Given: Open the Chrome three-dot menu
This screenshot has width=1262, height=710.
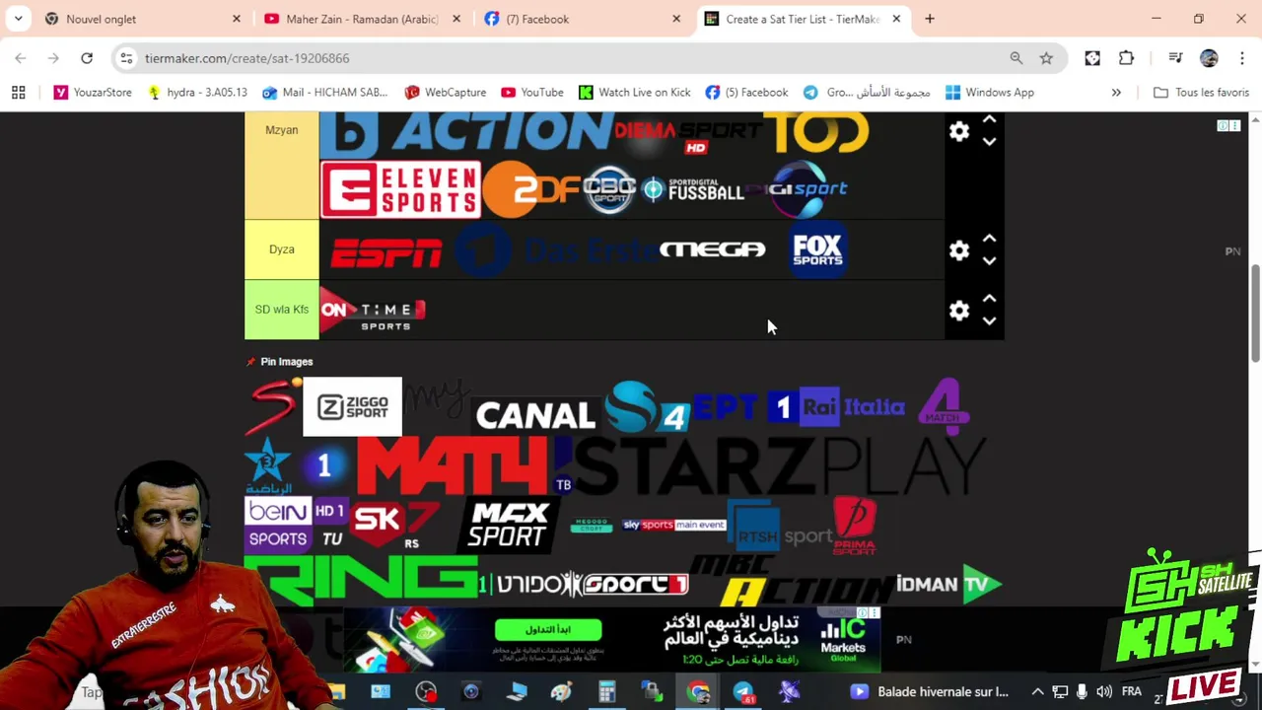Looking at the screenshot, I should click(x=1240, y=58).
